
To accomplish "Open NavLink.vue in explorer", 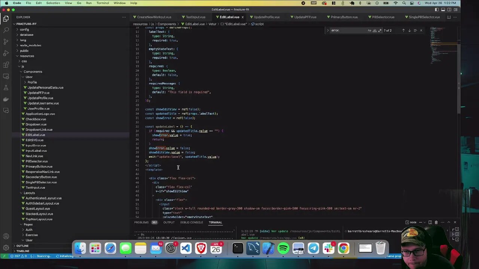I will point(34,156).
